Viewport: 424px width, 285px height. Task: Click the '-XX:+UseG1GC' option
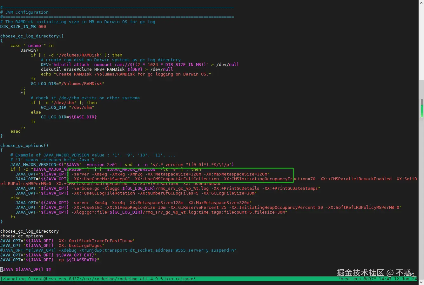pos(87,207)
